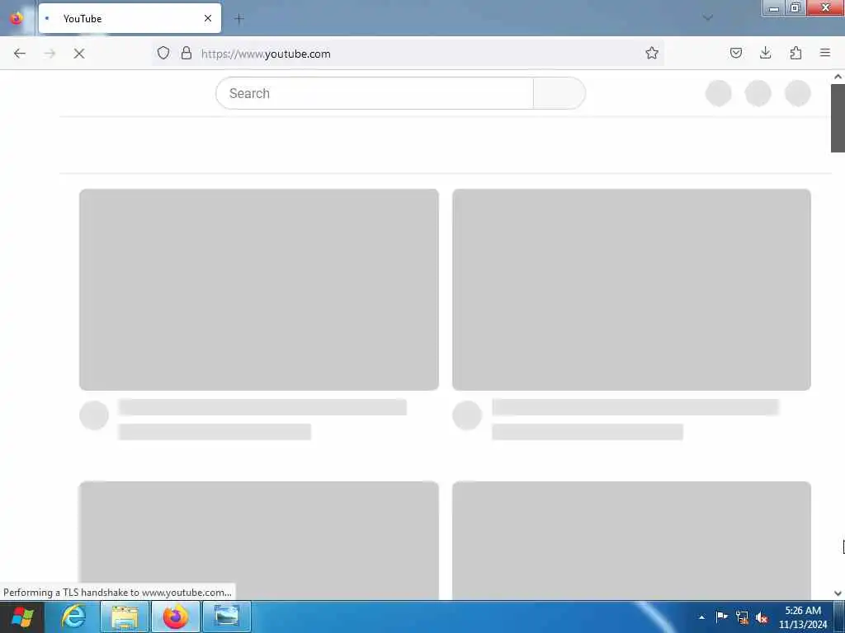845x633 pixels.
Task: Click the vertical scrollbar thumb
Action: (838, 118)
